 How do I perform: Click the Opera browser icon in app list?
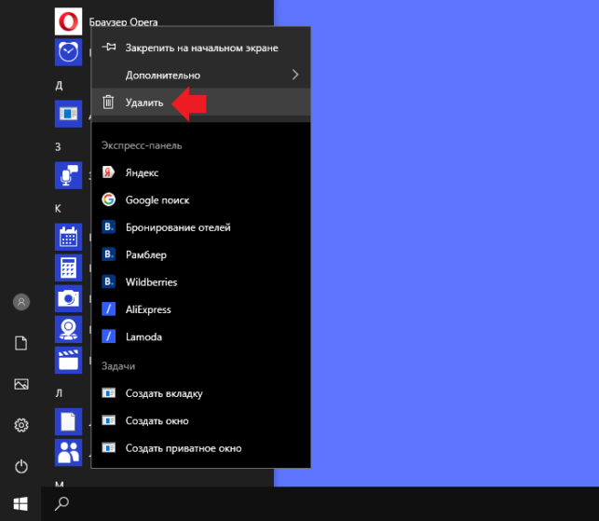68,21
